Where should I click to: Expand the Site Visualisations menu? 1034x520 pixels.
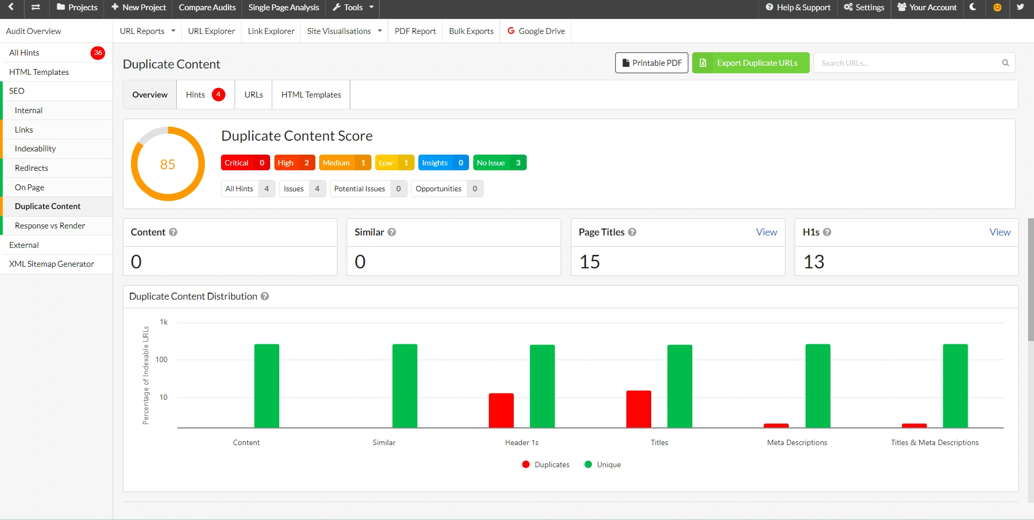click(343, 31)
